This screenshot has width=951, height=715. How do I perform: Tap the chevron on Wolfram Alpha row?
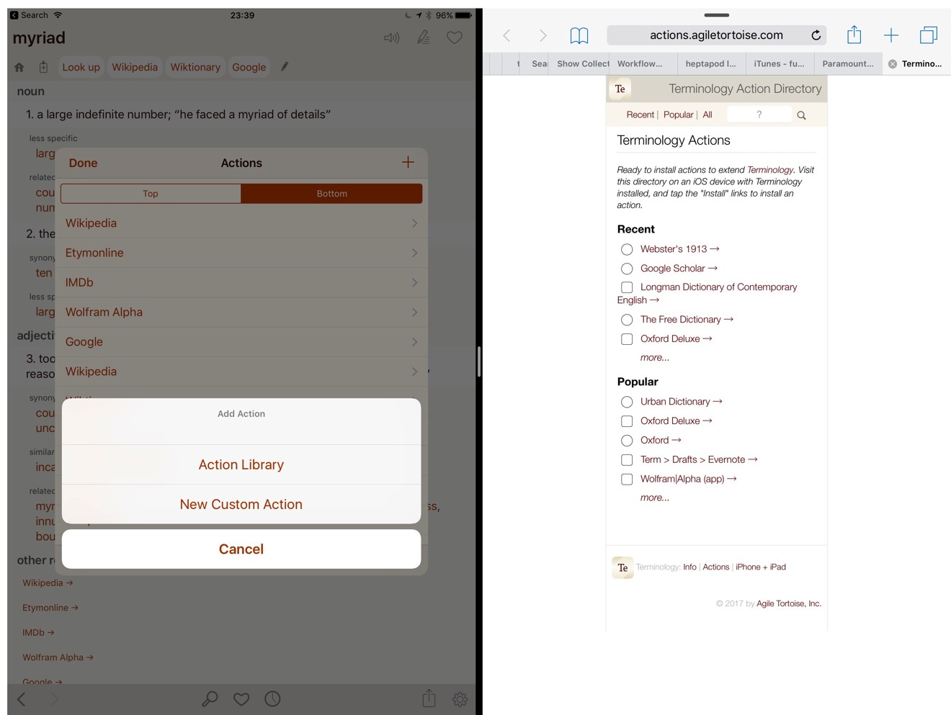(414, 312)
